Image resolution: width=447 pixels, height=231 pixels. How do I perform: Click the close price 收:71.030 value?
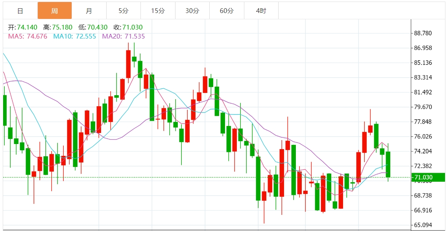point(128,28)
